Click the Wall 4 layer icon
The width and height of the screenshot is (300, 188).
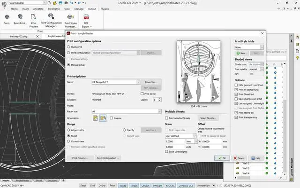click(x=238, y=173)
